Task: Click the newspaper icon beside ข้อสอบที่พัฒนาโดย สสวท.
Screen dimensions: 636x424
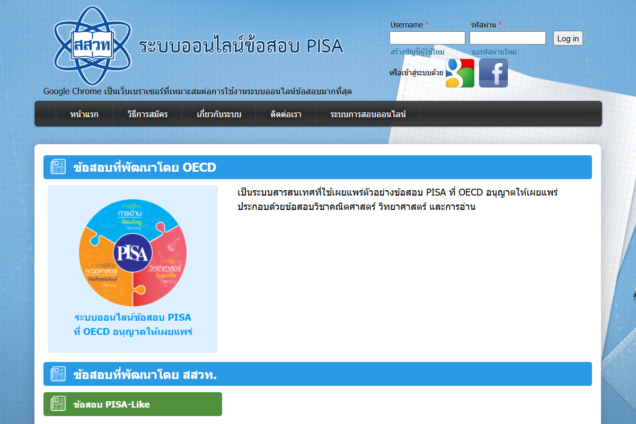Action: pos(58,374)
